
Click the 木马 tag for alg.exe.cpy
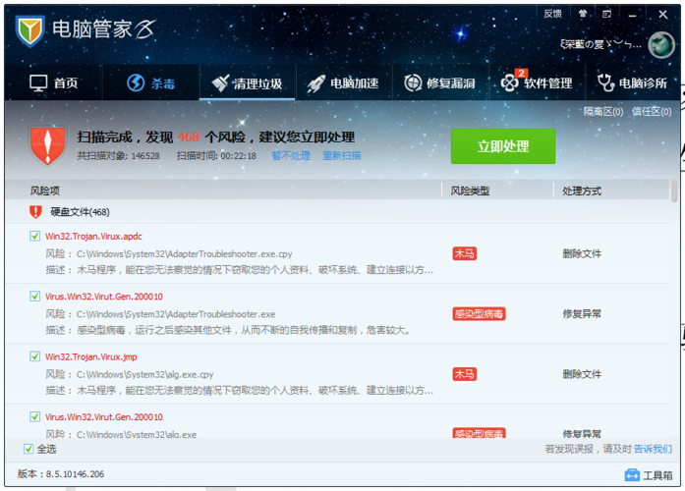(465, 374)
